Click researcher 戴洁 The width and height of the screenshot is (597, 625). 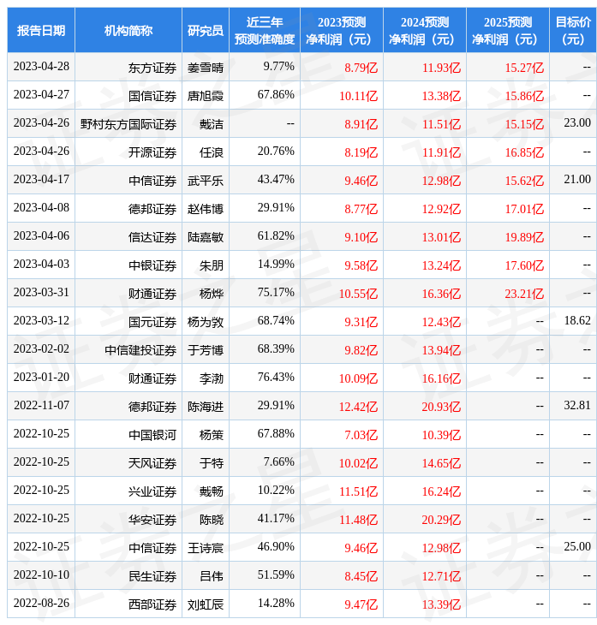pos(211,124)
